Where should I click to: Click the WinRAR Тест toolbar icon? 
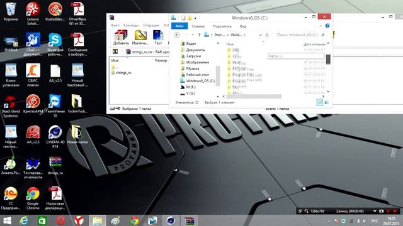[158, 38]
